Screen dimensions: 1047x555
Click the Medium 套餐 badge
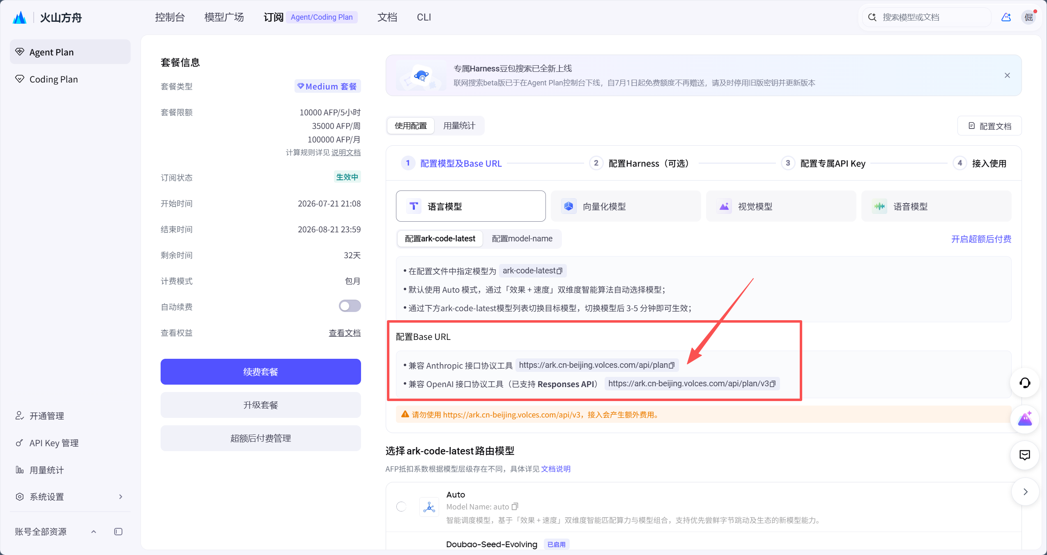pos(328,86)
